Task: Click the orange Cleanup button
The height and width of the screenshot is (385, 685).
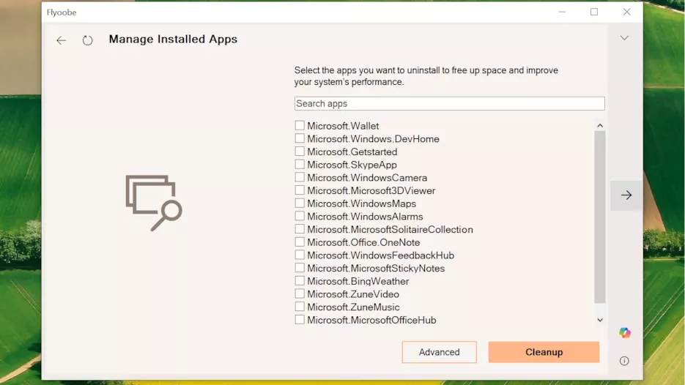Action: click(x=544, y=352)
